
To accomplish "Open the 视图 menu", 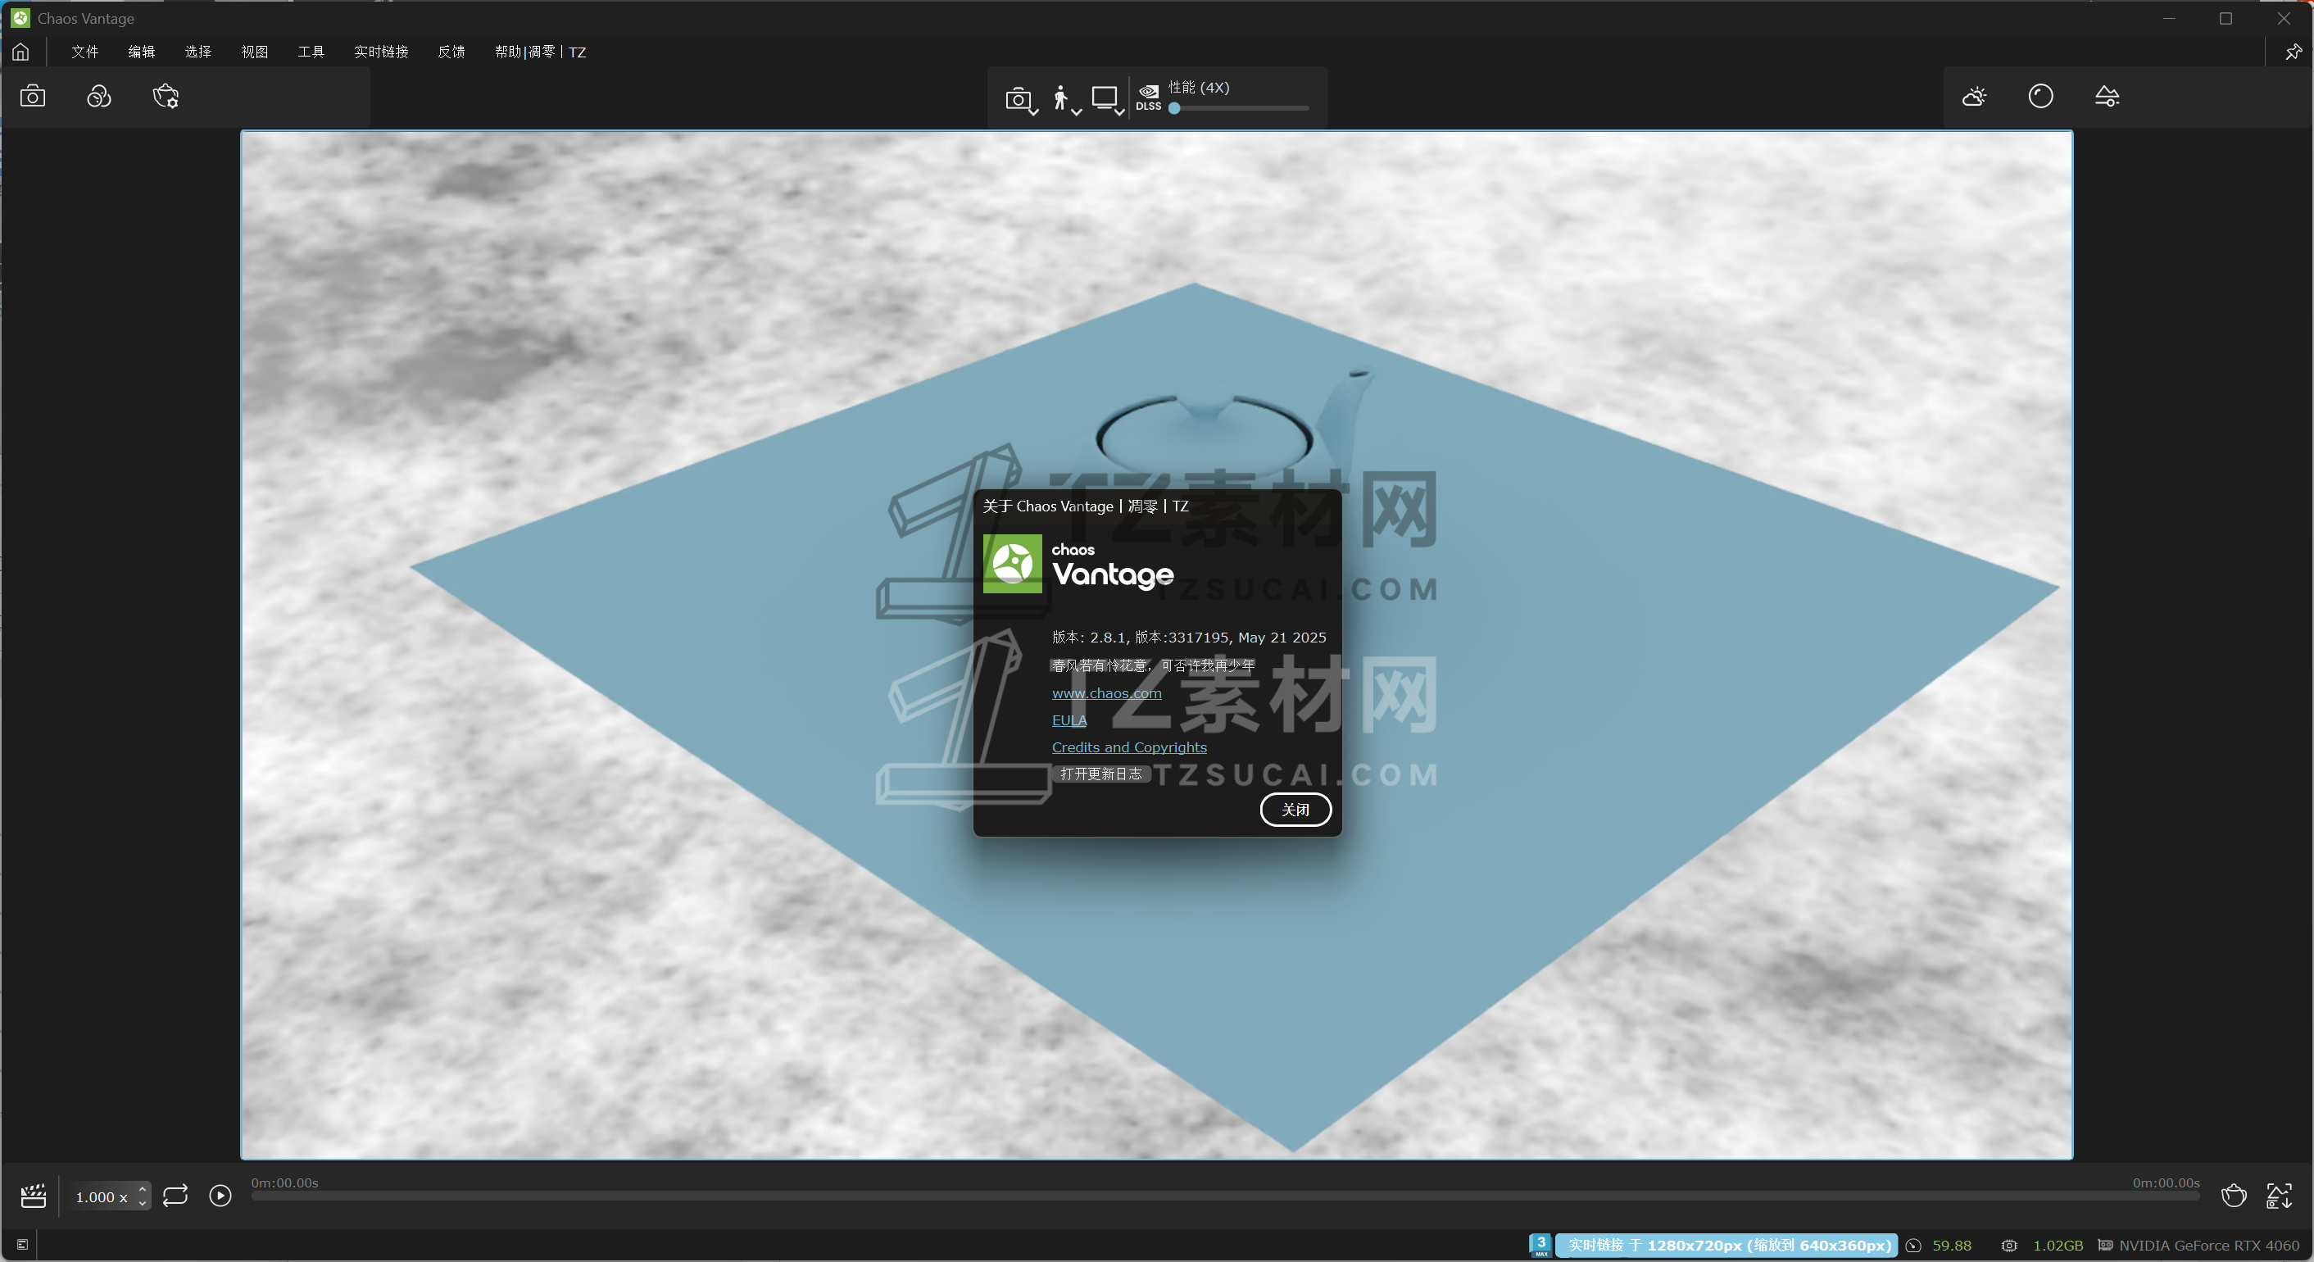I will [254, 52].
